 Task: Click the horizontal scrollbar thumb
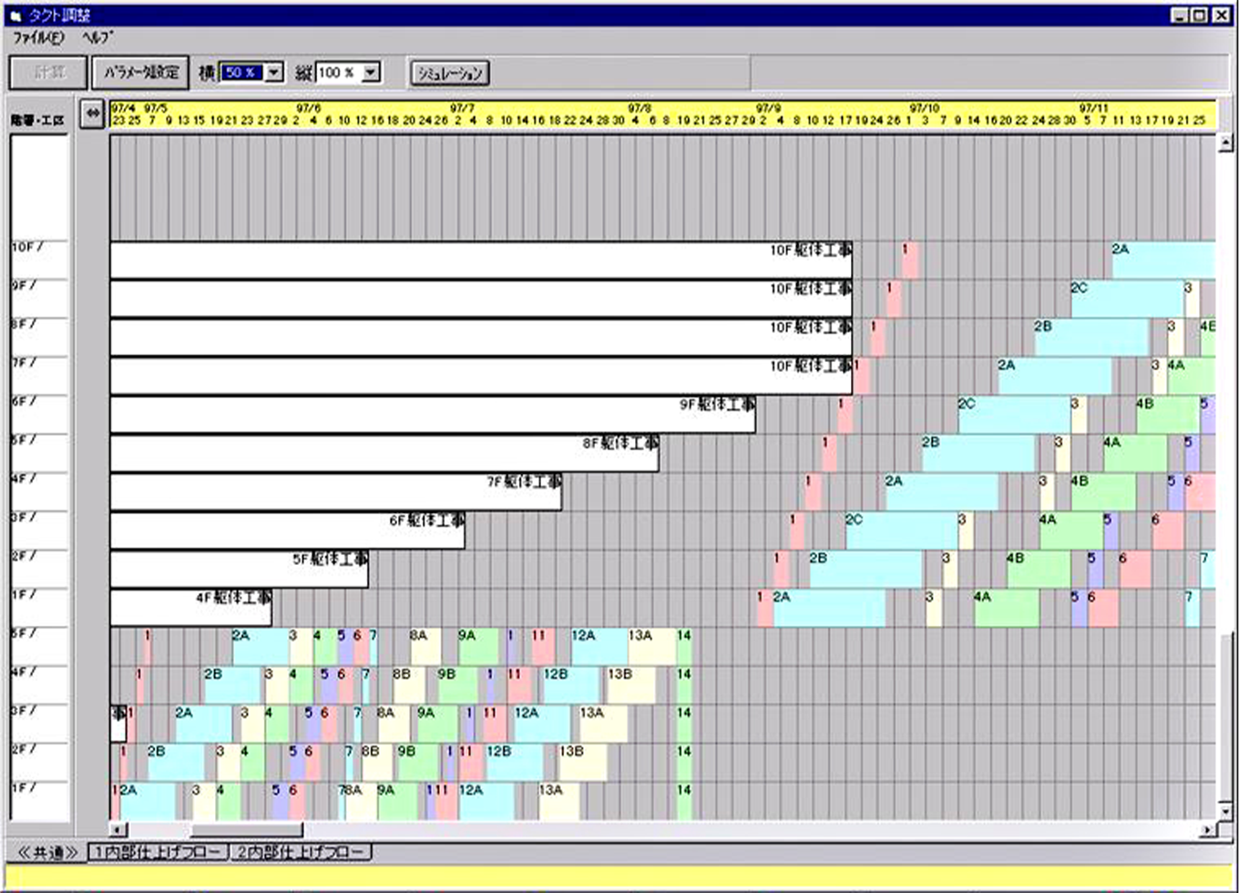point(246,829)
